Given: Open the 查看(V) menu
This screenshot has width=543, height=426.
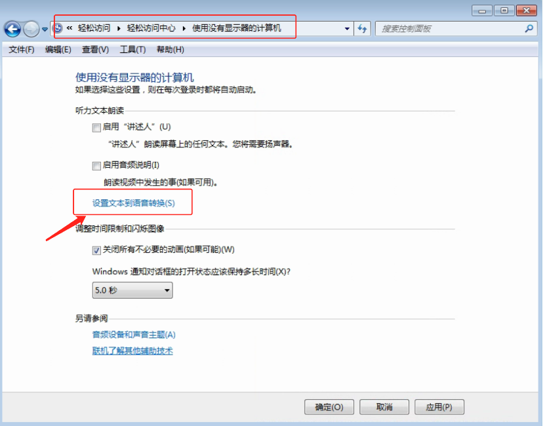Looking at the screenshot, I should pos(95,50).
